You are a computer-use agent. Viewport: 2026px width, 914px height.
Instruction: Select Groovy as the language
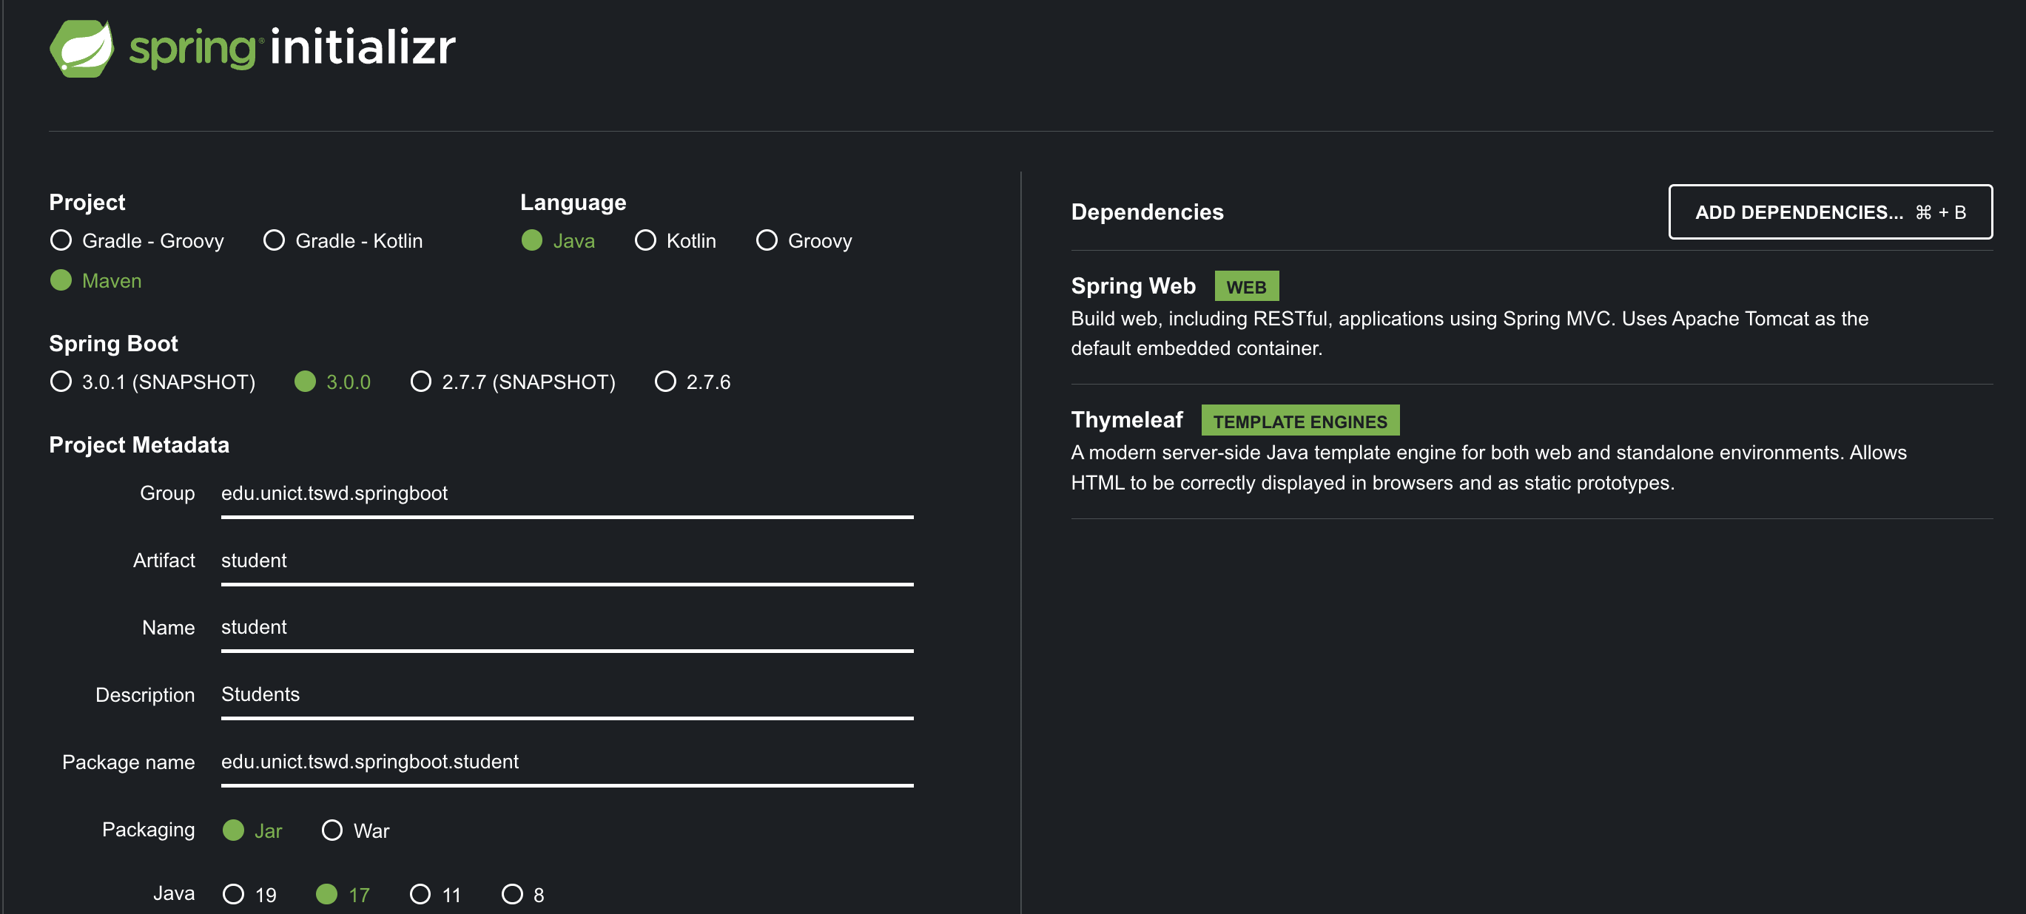coord(766,240)
